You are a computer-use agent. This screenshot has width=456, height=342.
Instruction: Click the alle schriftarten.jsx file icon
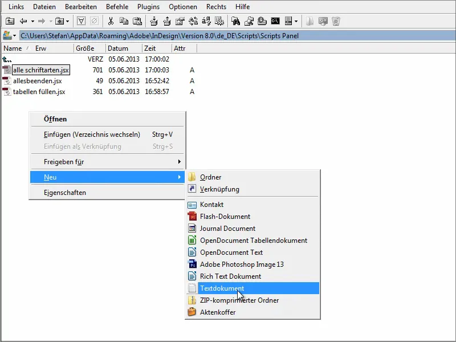click(6, 70)
